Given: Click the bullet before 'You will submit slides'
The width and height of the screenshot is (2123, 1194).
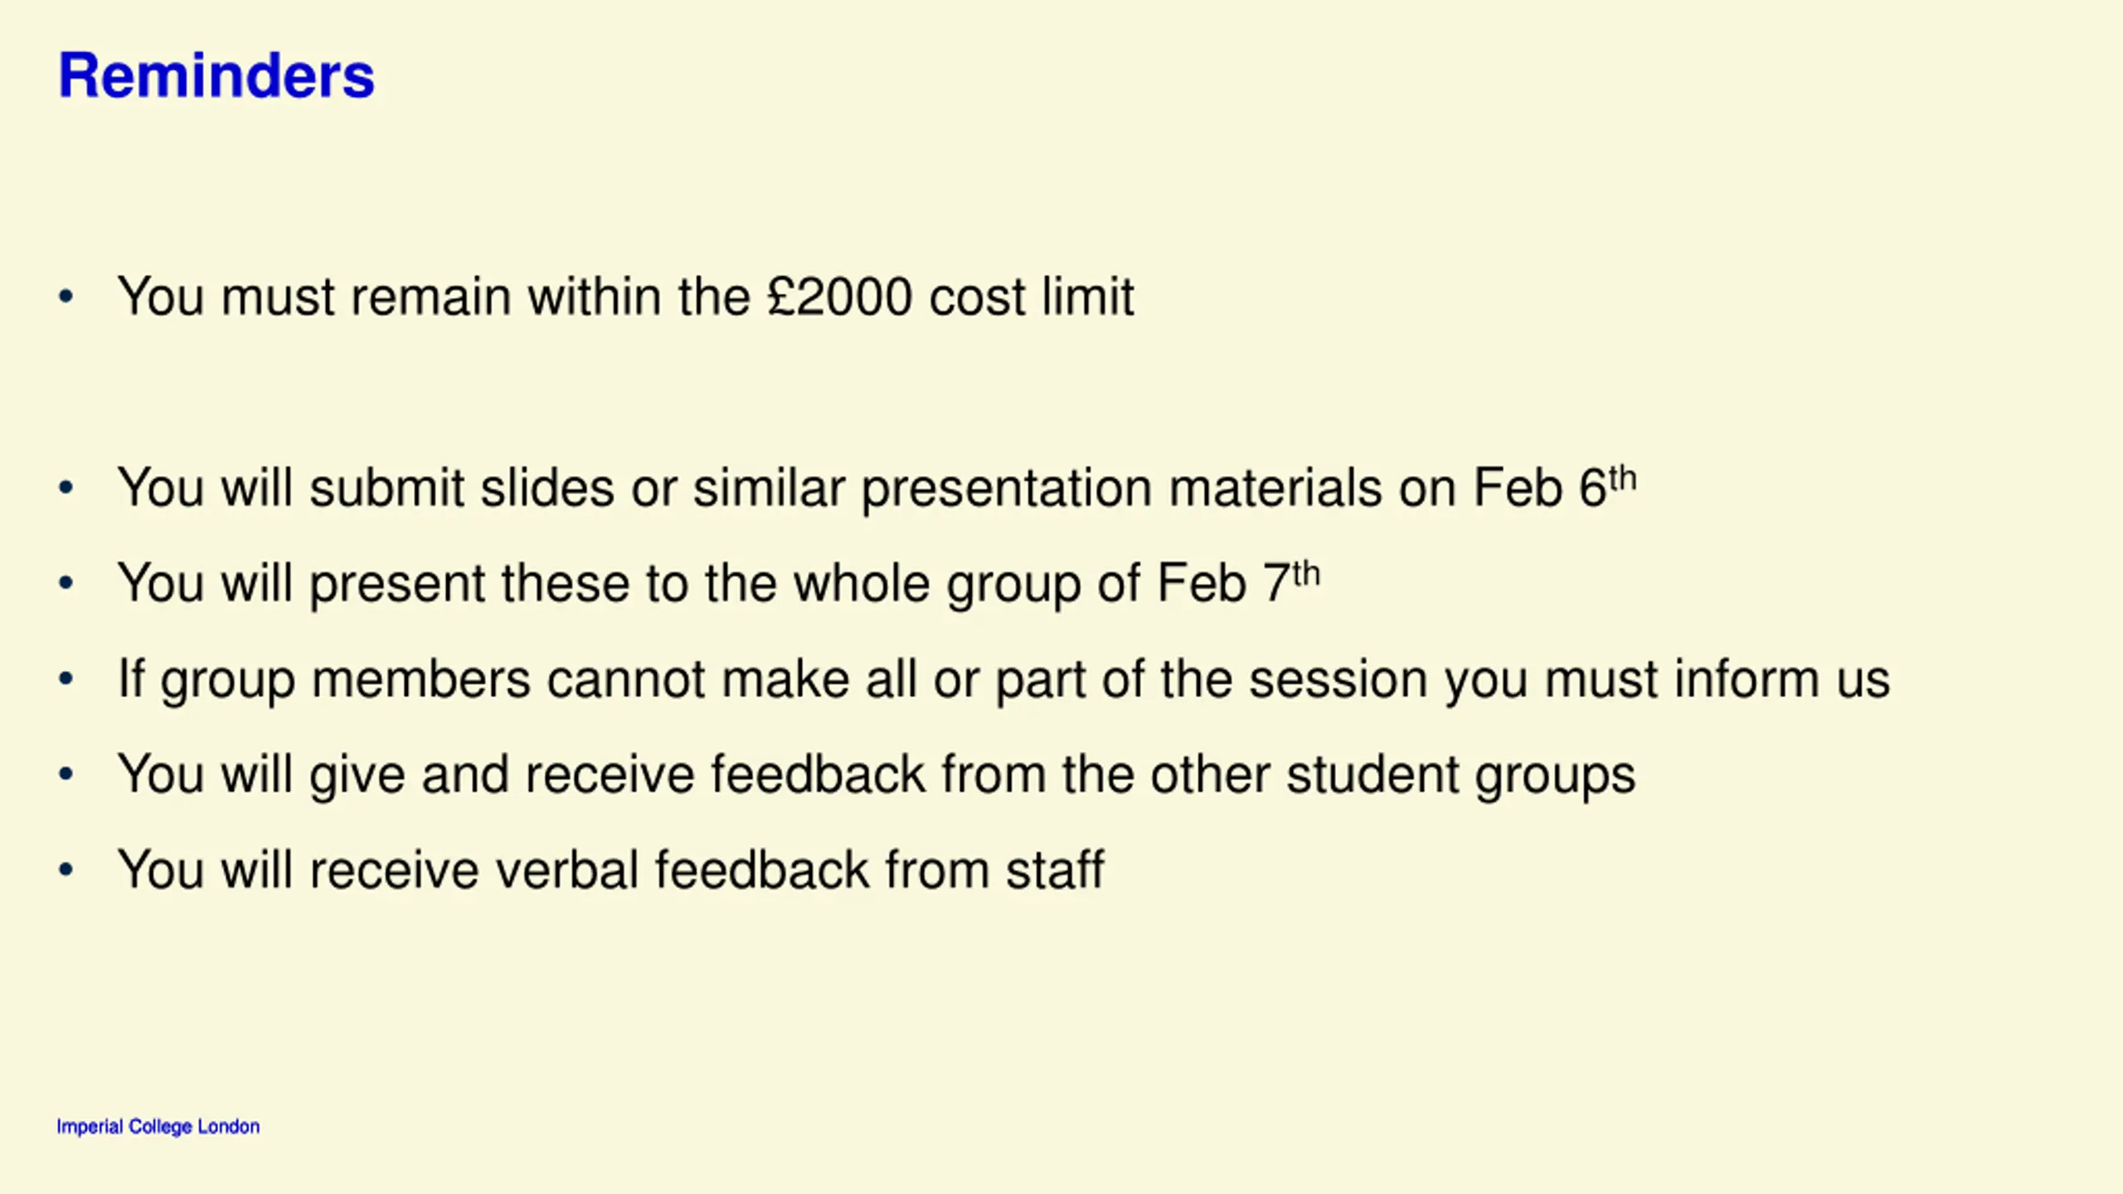Looking at the screenshot, I should coord(66,488).
